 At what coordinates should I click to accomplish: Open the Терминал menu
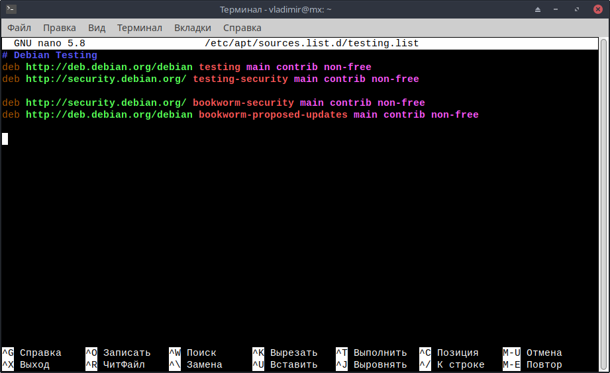pyautogui.click(x=139, y=28)
